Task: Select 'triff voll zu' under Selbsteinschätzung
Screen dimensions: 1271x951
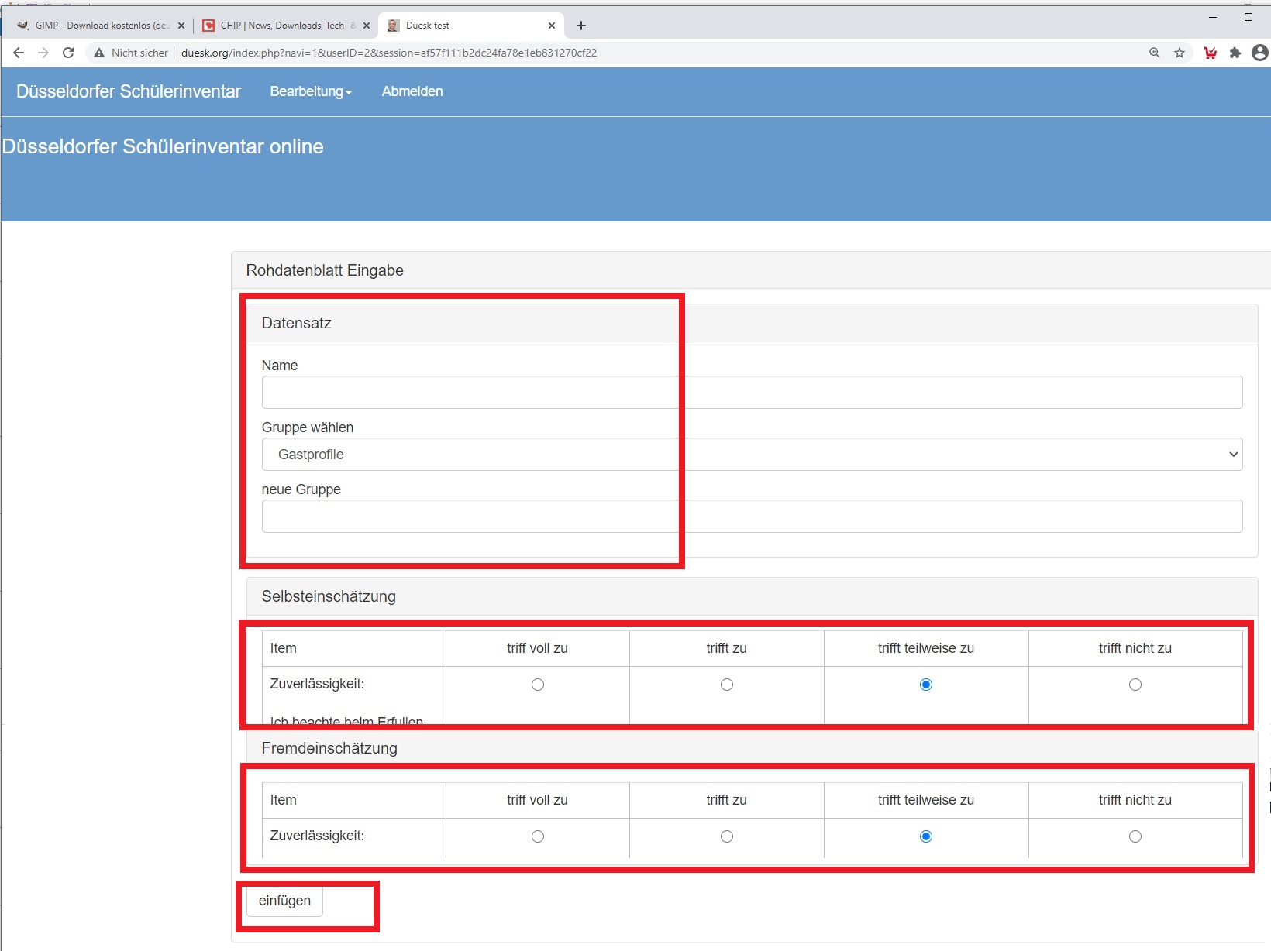Action: pyautogui.click(x=537, y=685)
